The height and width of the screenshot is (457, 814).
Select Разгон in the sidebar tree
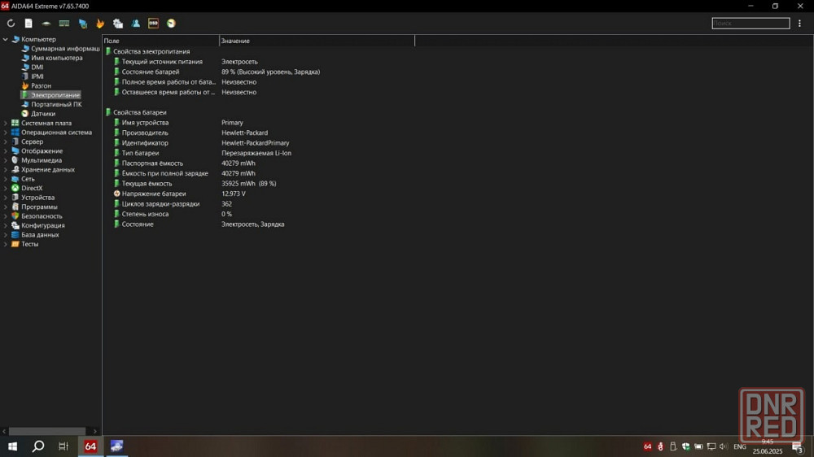point(41,85)
